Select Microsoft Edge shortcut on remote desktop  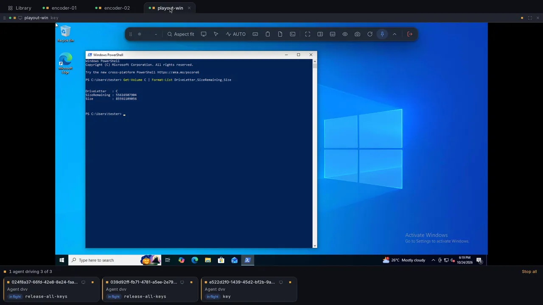point(65,64)
